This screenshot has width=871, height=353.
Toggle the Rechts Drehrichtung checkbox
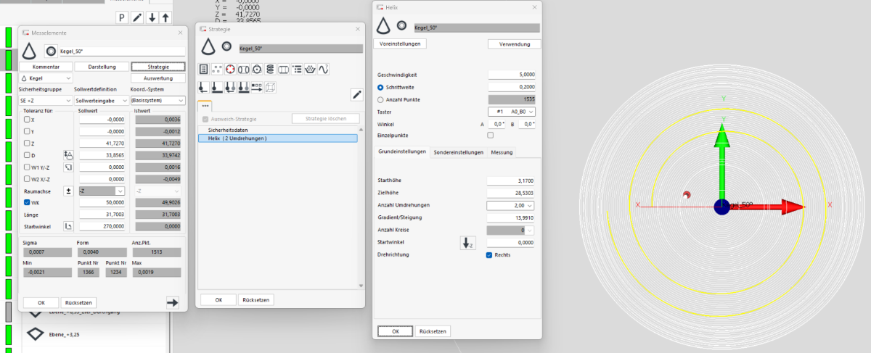489,255
